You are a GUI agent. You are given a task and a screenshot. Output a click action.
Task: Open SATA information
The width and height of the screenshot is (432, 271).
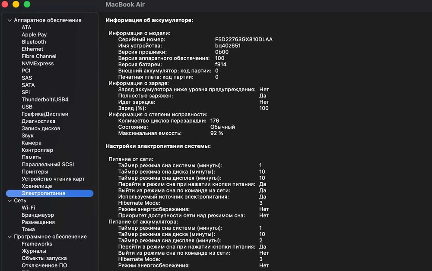(x=28, y=85)
